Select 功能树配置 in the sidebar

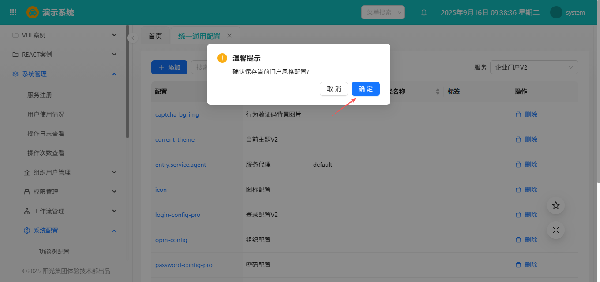(54, 252)
